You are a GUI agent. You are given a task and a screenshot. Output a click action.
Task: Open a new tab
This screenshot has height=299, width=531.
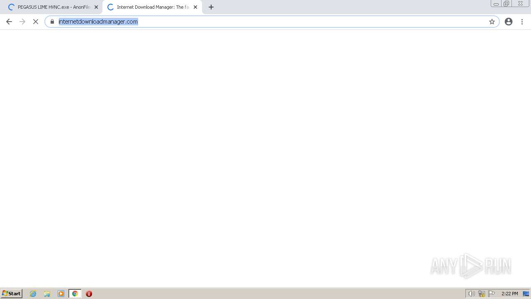point(211,7)
